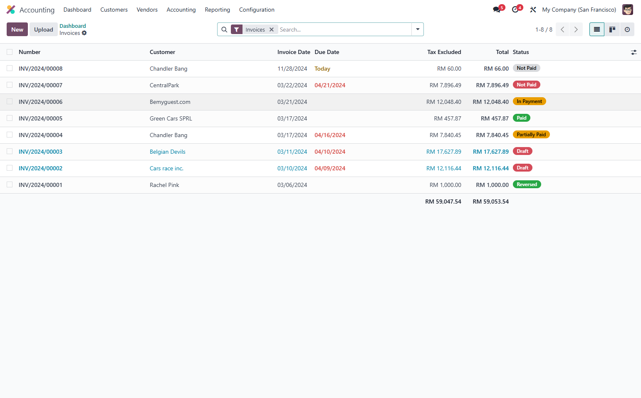Switch to activity view
This screenshot has height=398, width=641.
click(x=627, y=29)
